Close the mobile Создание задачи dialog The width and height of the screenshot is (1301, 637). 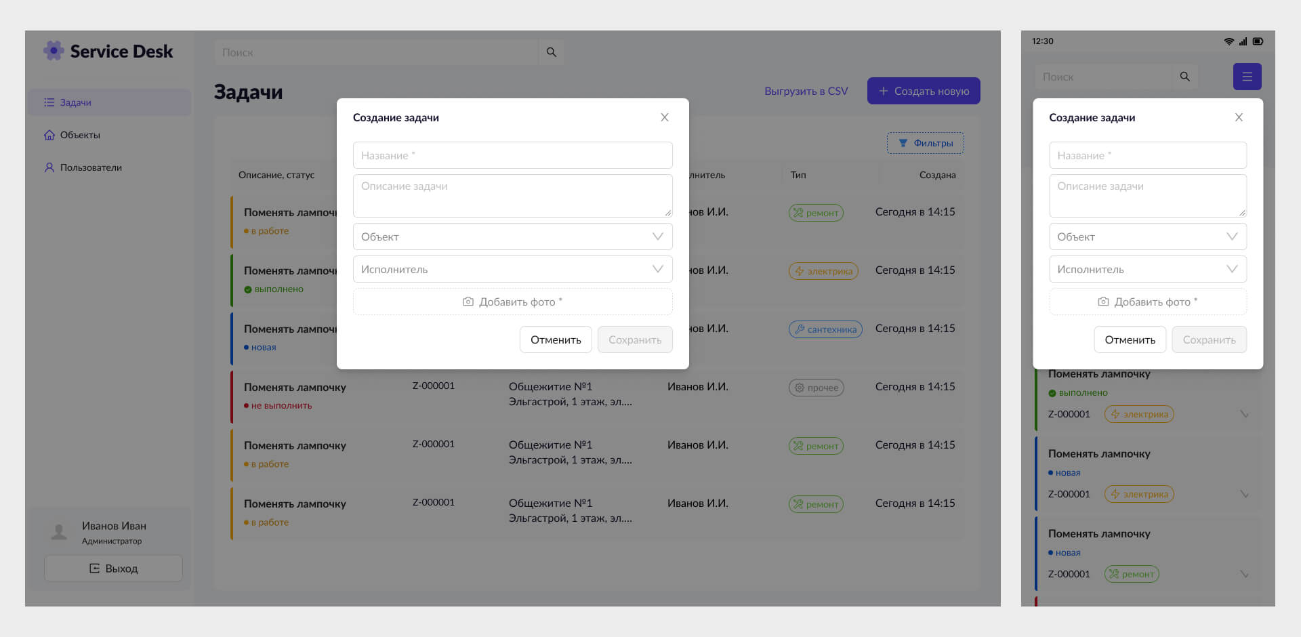(1239, 117)
